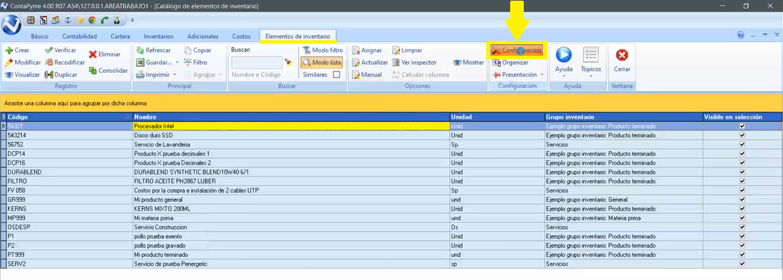Open the ContaPyme round application menu button
Screen dimensions: 783x280
point(11,25)
